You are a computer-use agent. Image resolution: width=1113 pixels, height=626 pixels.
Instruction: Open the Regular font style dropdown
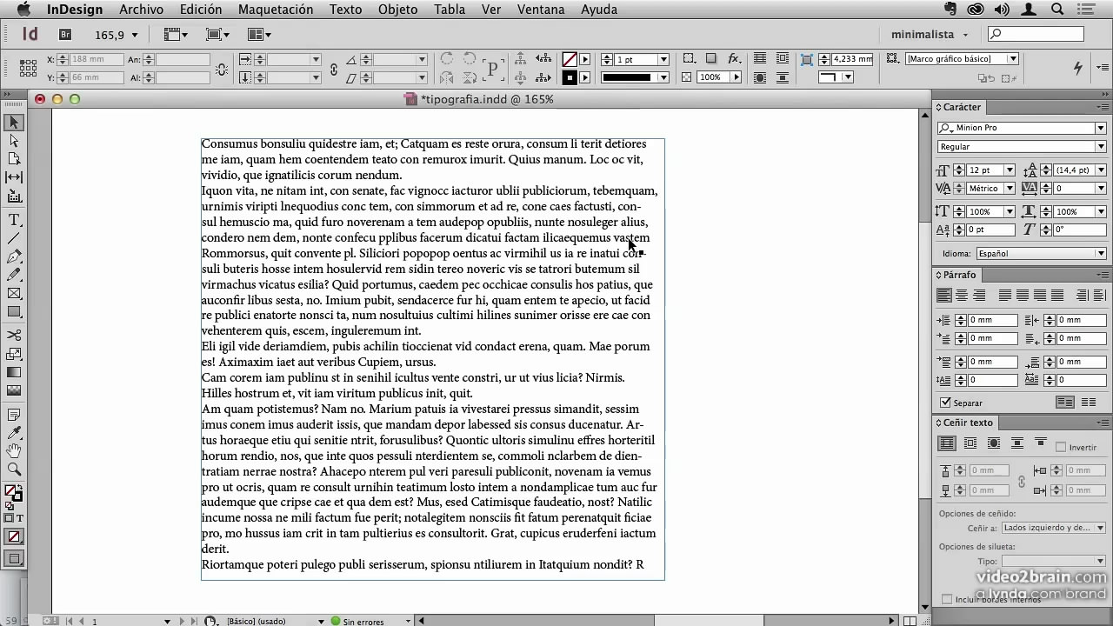tap(1100, 147)
